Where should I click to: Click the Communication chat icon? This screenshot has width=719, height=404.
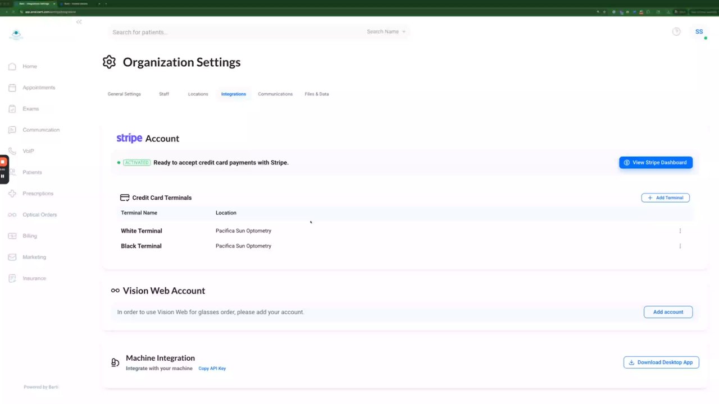click(12, 130)
